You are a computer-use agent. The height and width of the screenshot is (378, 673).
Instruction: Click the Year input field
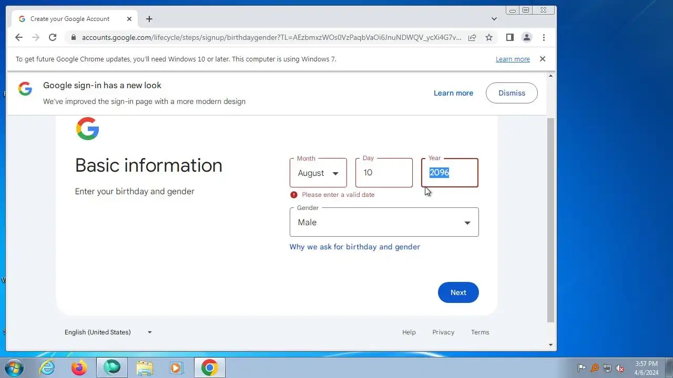(x=450, y=173)
